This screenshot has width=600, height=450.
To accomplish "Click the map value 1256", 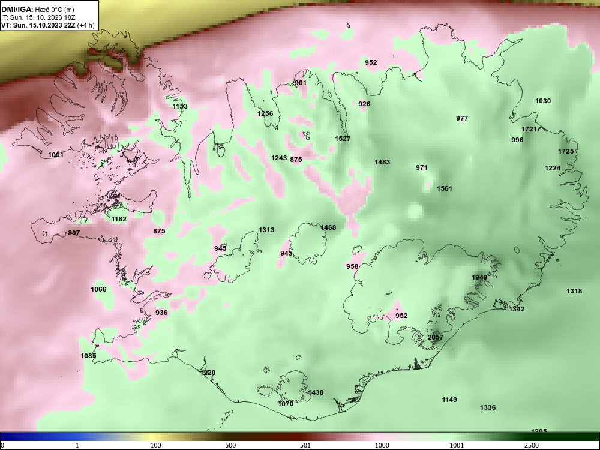I will (x=265, y=113).
